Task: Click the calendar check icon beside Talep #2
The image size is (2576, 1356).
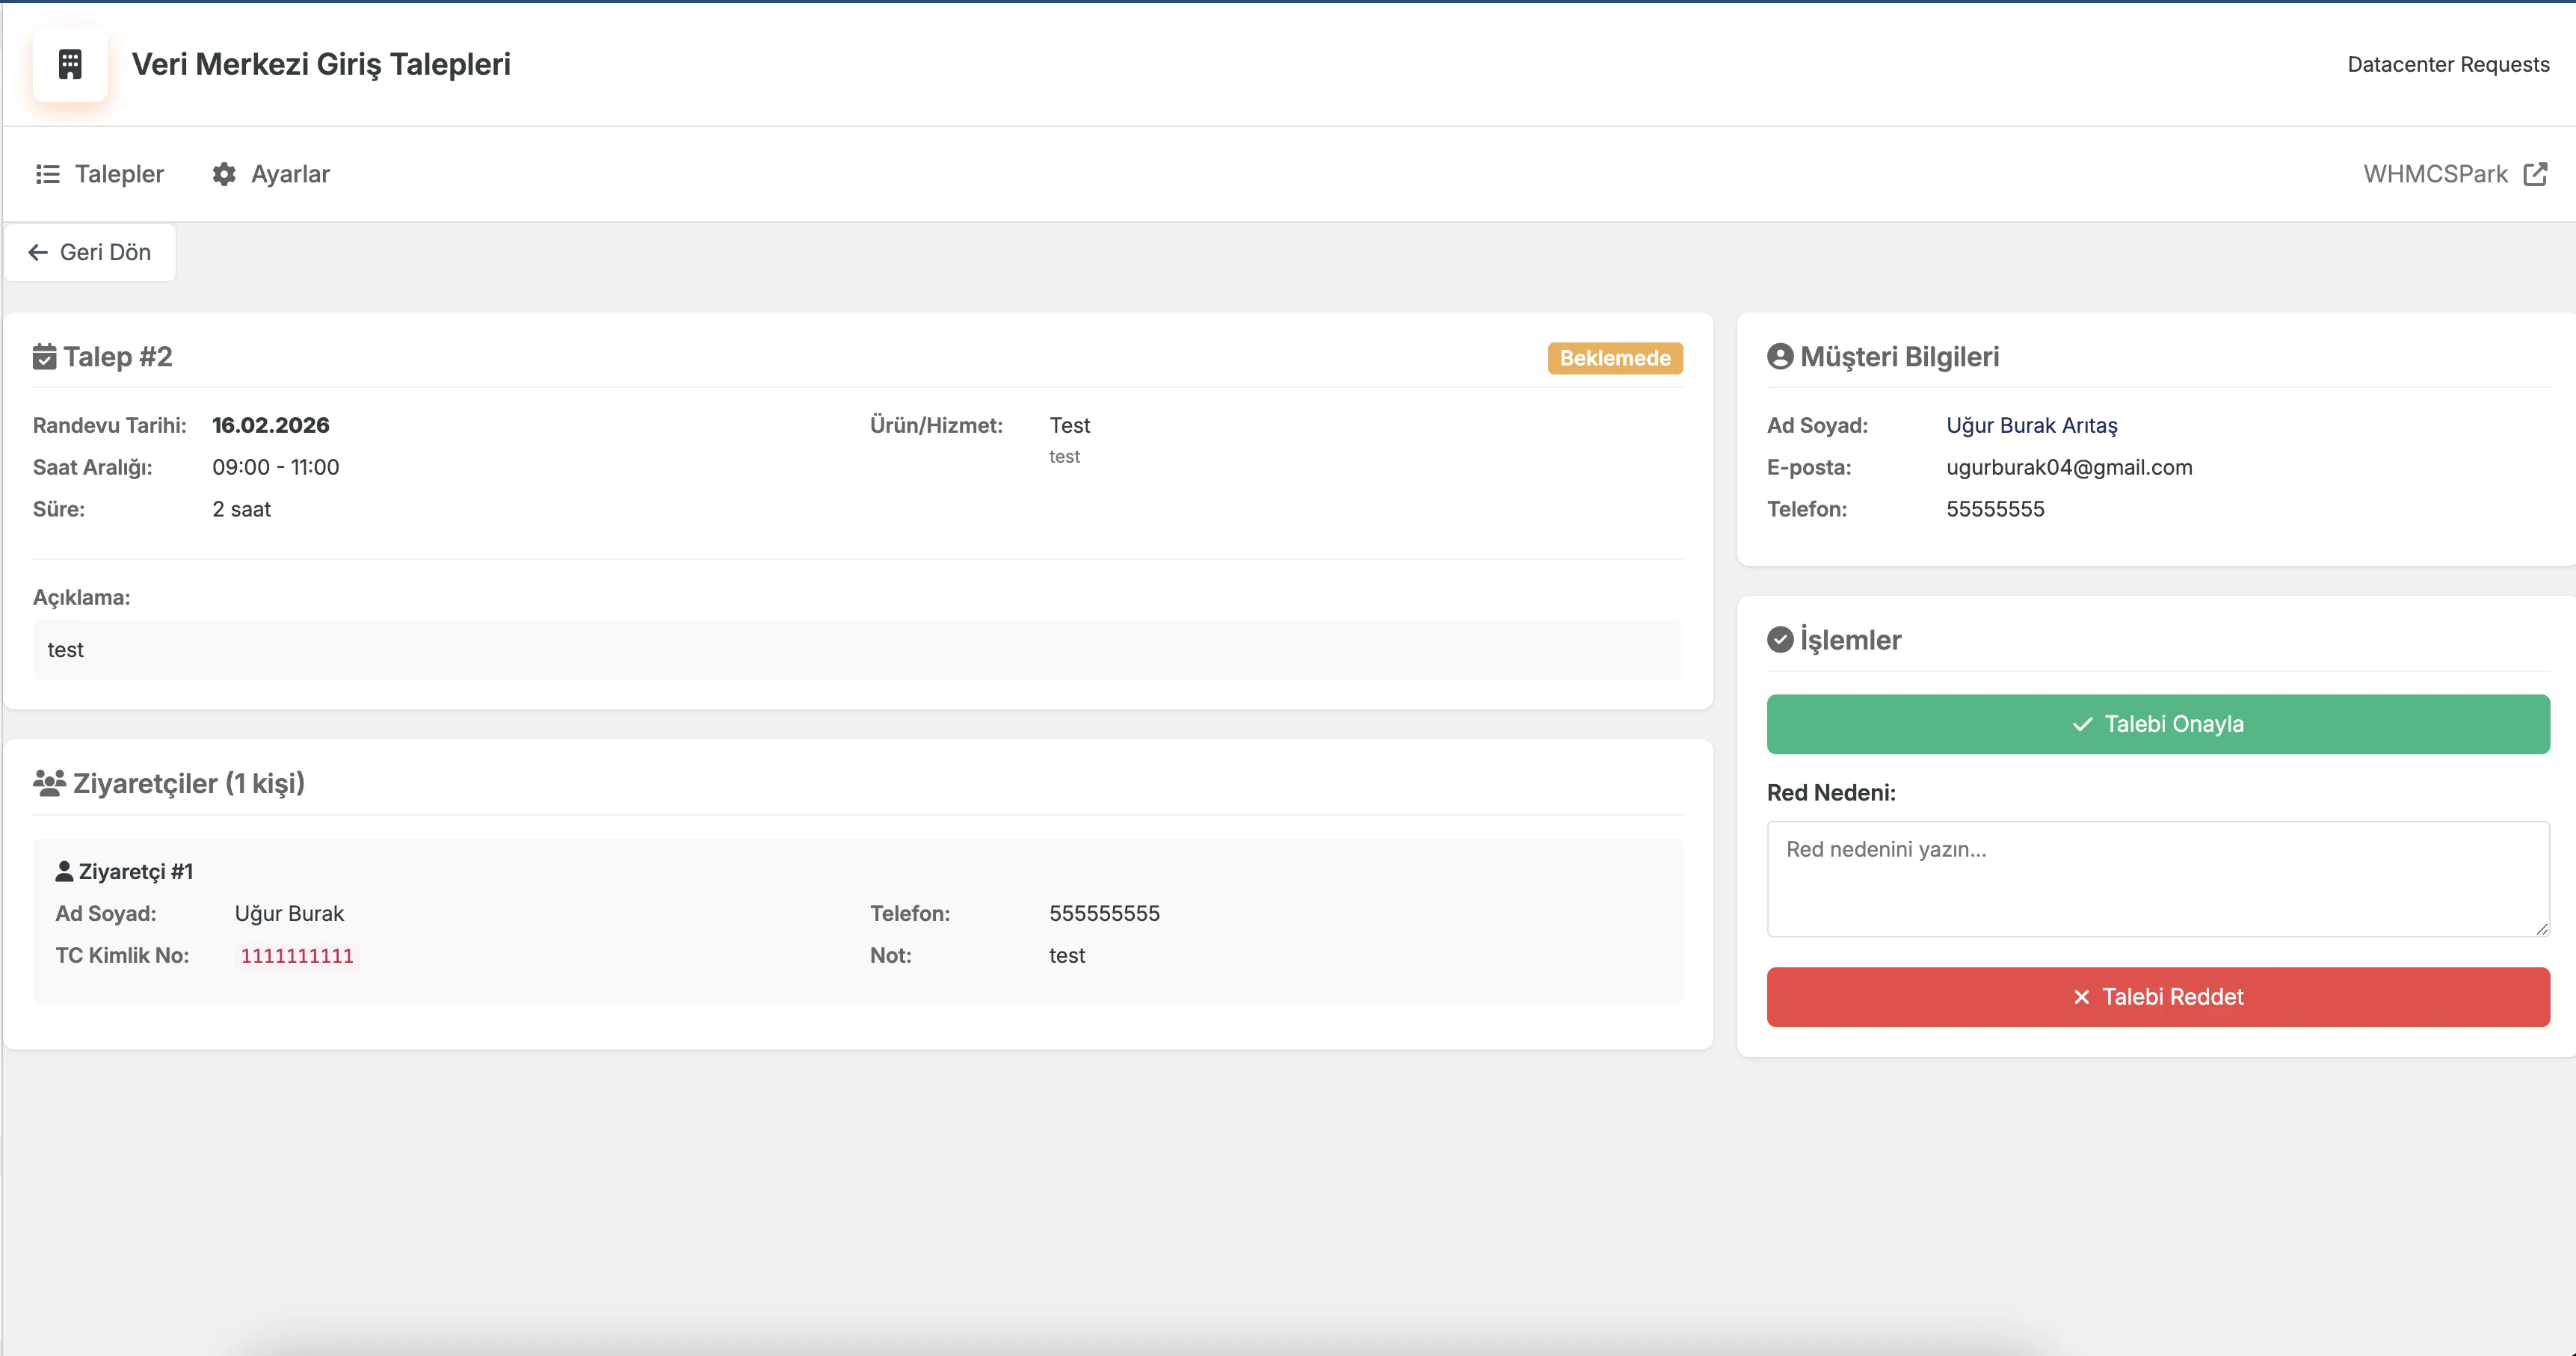Action: coord(45,357)
